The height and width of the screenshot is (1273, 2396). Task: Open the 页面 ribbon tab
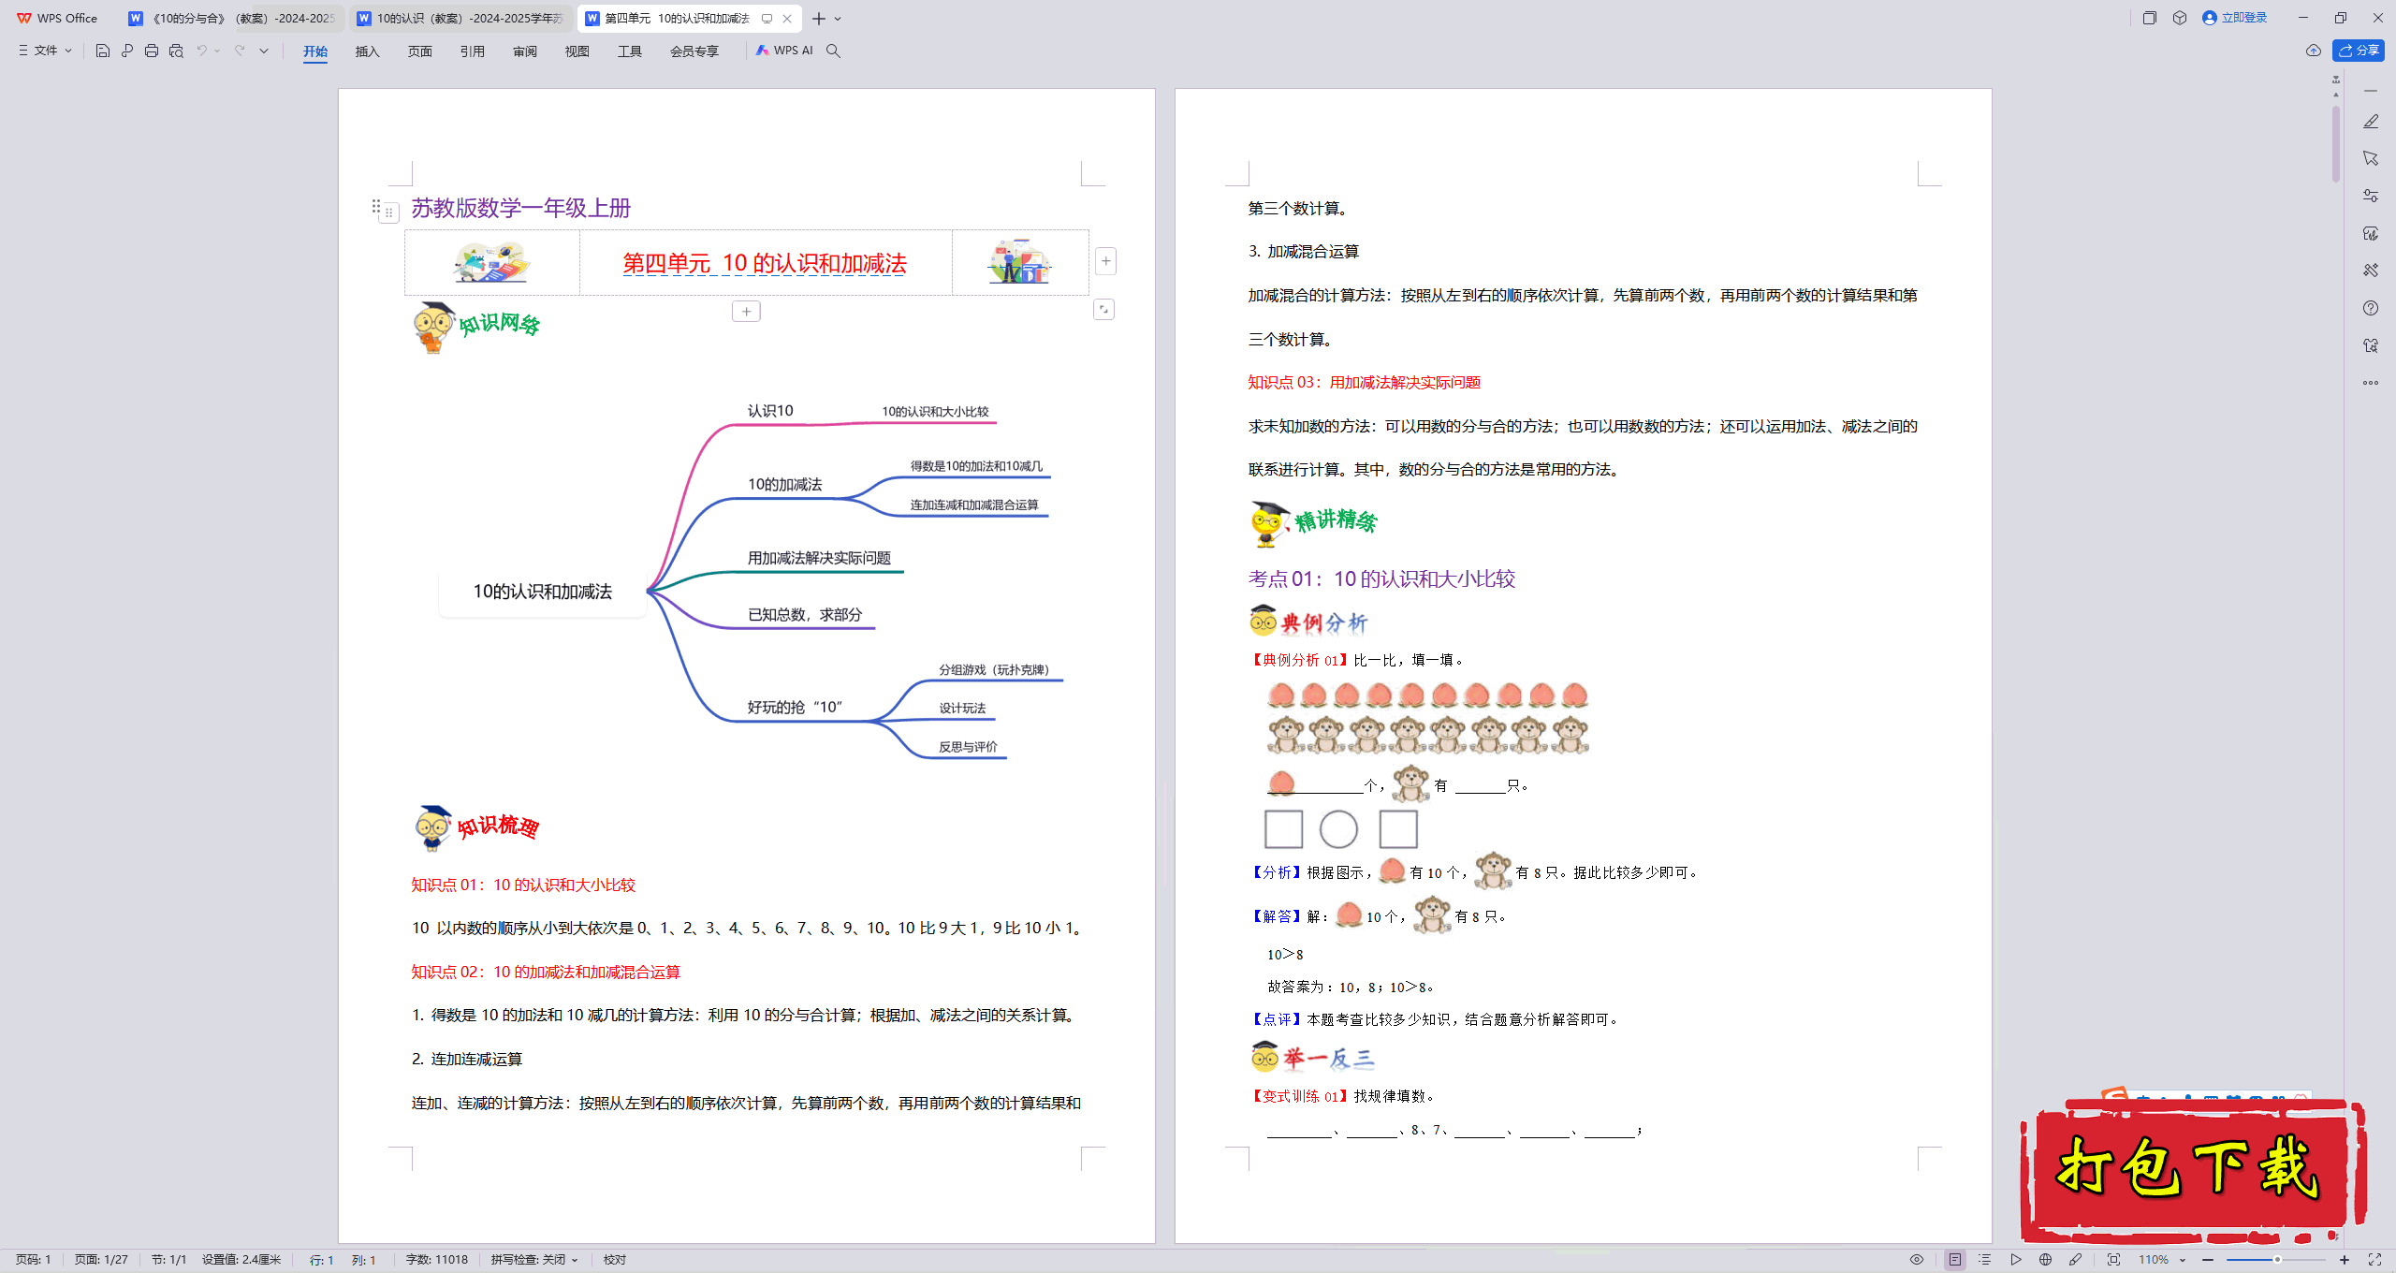[x=420, y=51]
